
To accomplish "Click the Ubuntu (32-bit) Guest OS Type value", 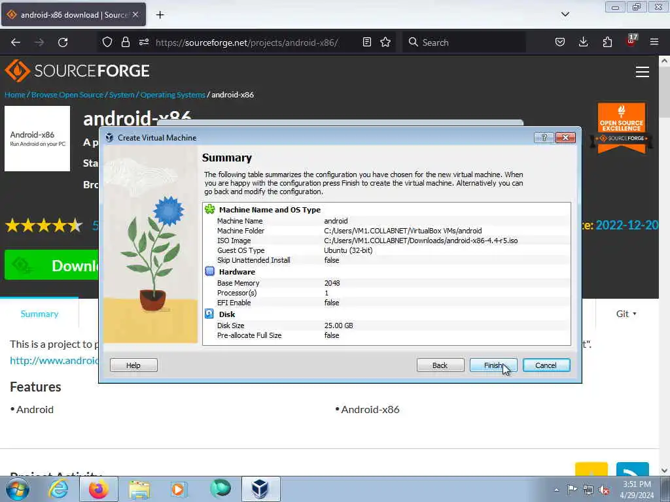I will [x=348, y=250].
